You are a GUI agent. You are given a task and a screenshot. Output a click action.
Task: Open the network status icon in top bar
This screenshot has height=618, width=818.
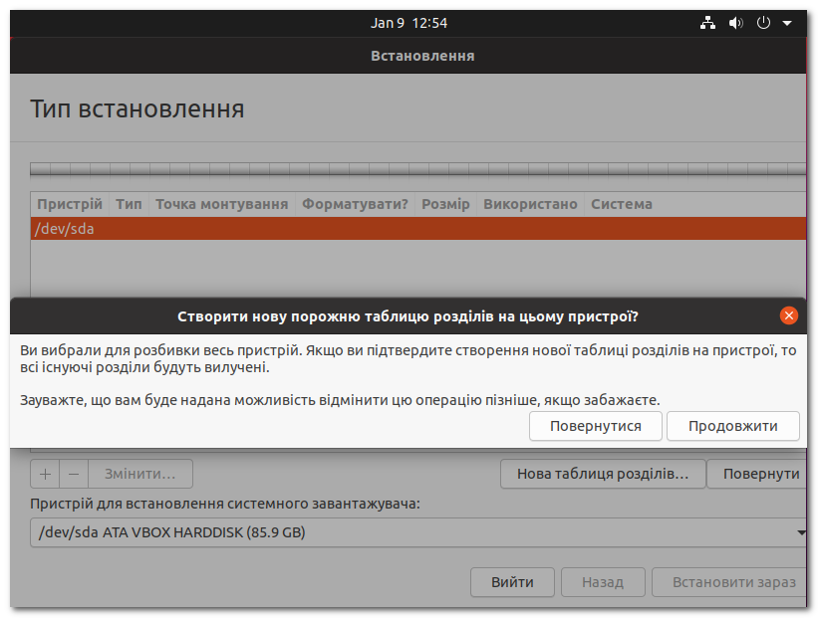[x=707, y=22]
